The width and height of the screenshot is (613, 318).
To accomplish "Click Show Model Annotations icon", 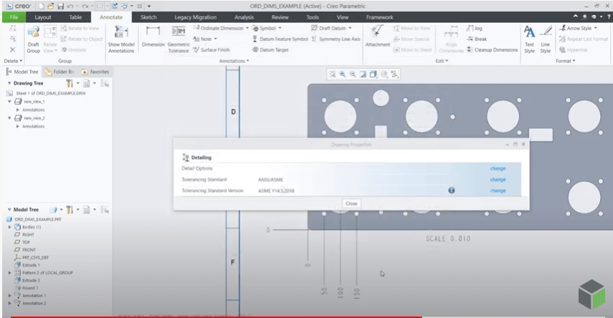I will [121, 34].
